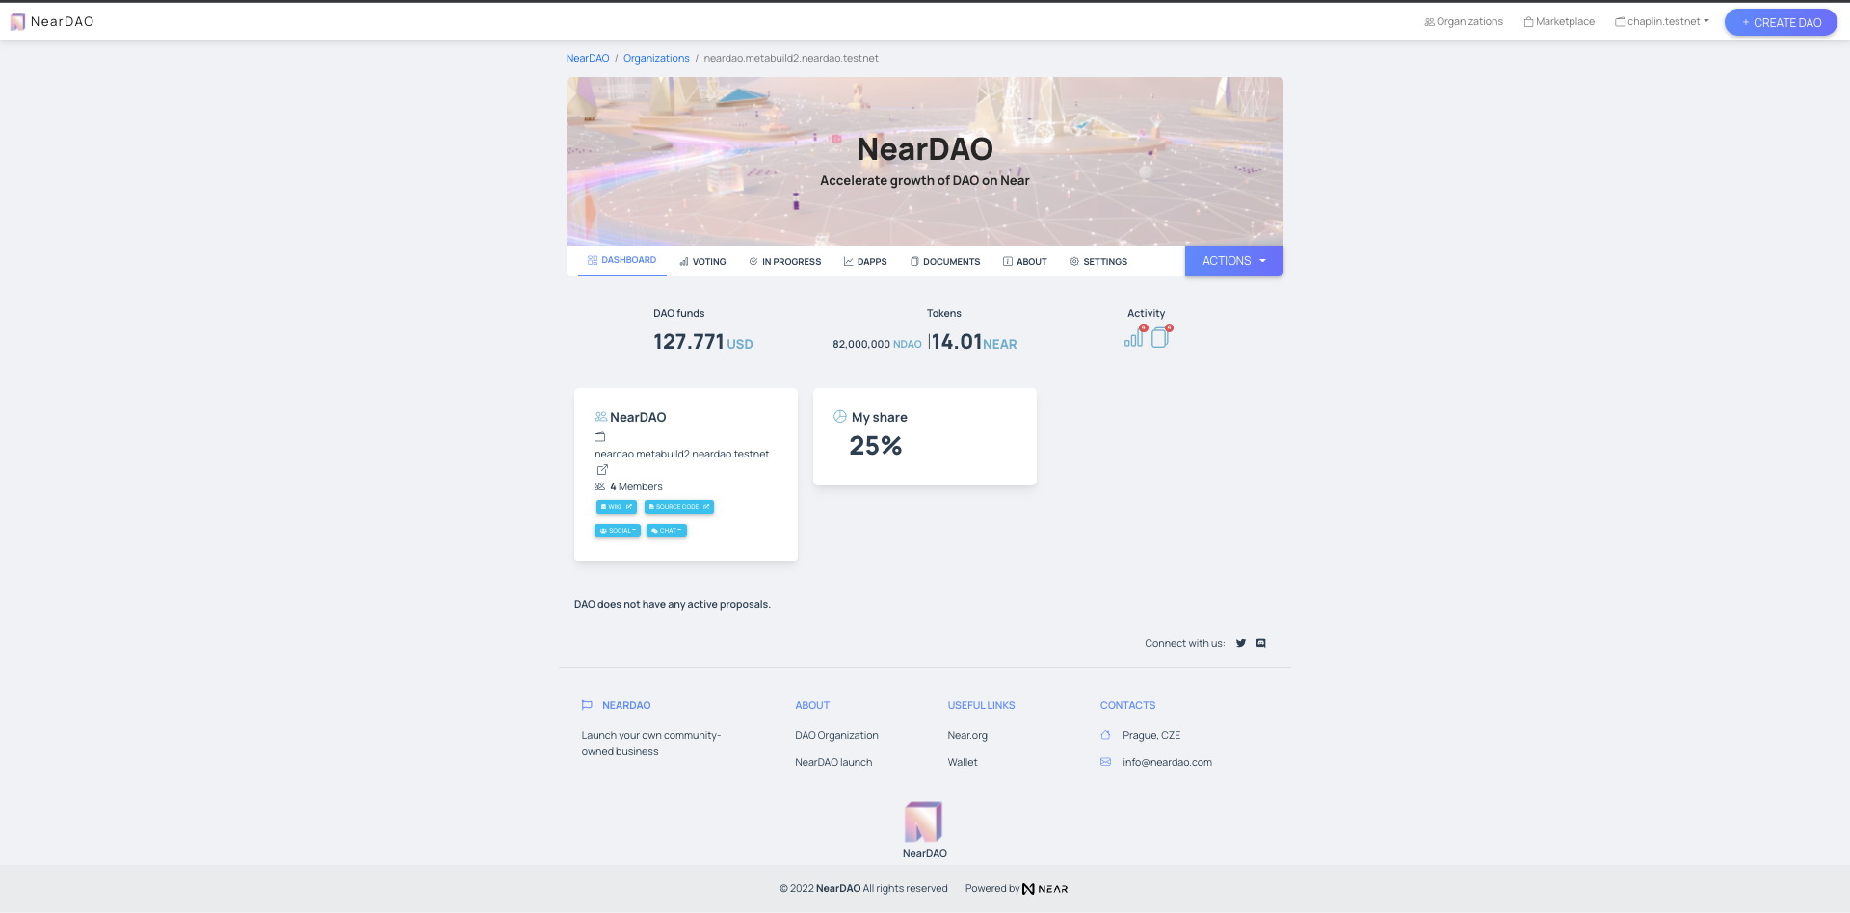Open the Near.org footer link

coord(967,736)
